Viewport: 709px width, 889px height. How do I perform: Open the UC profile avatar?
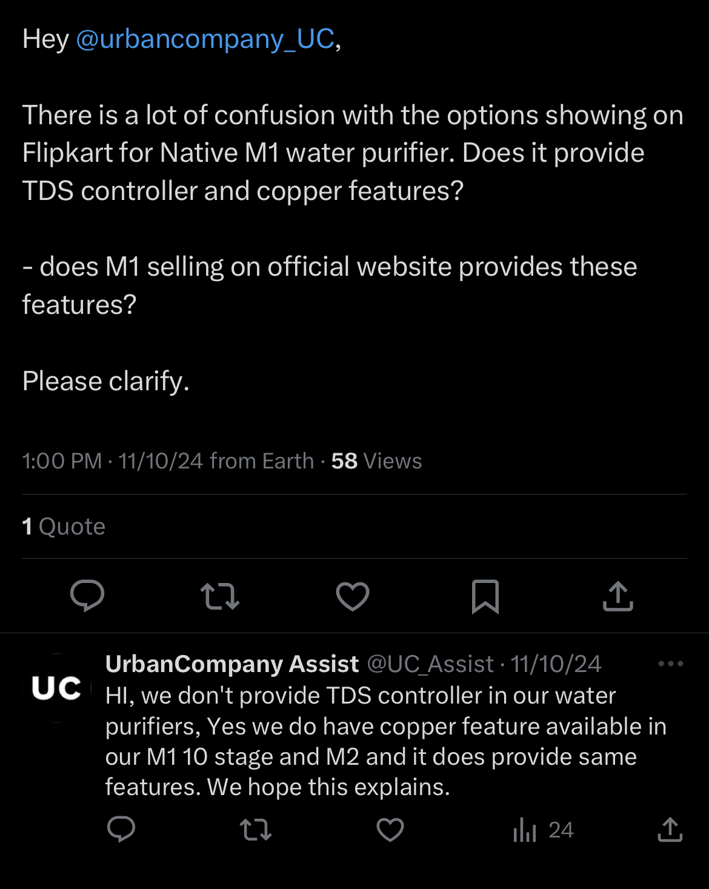tap(56, 688)
